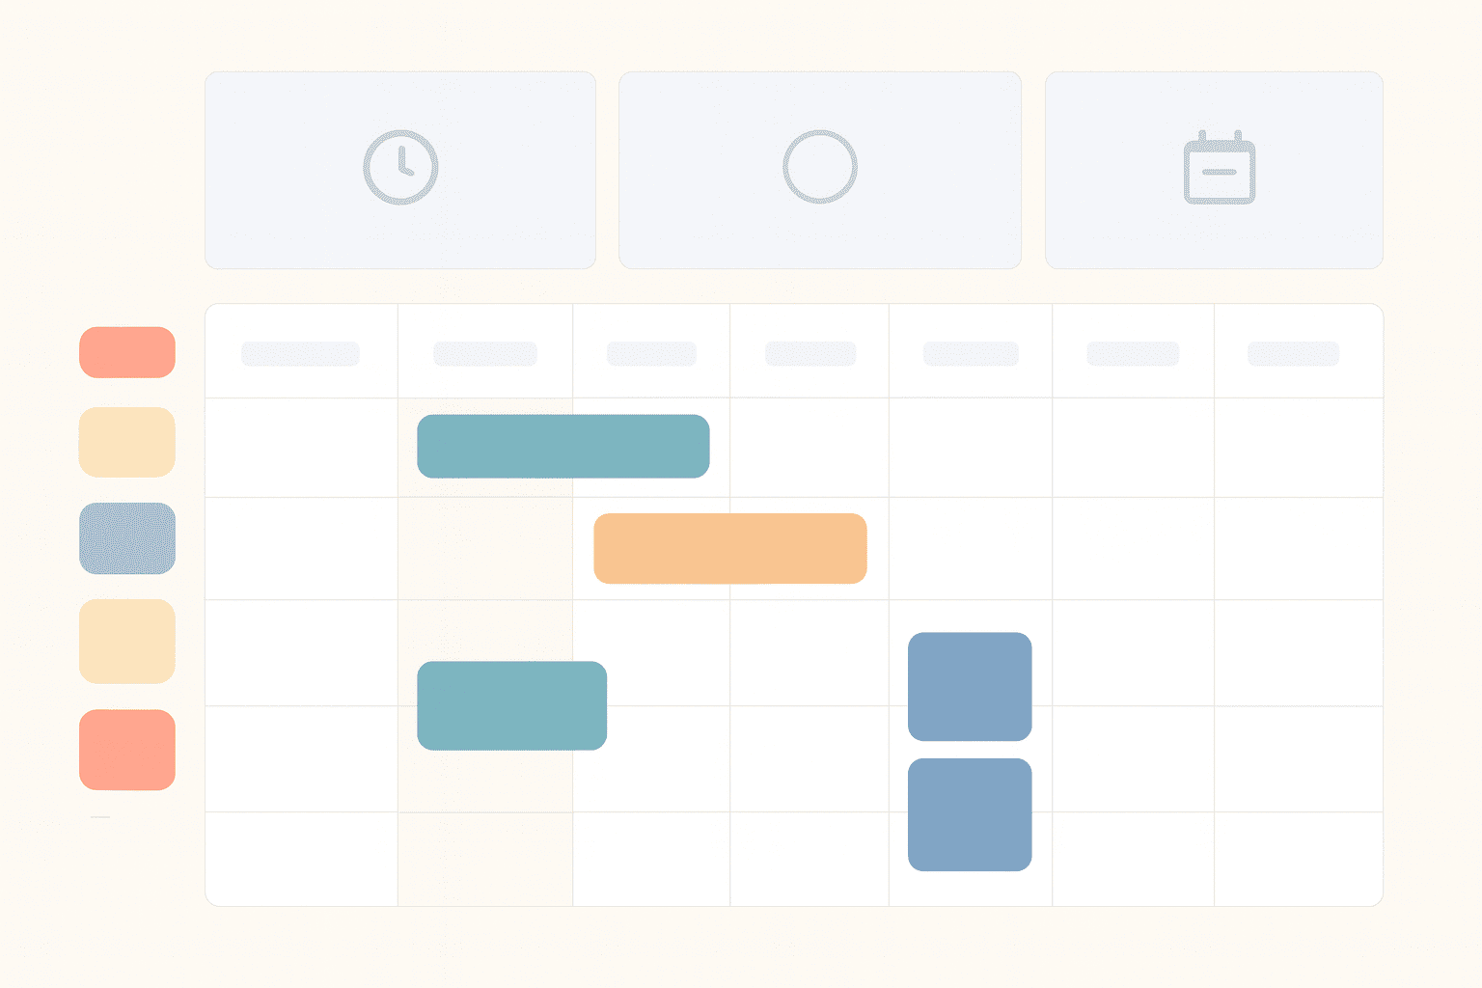
Task: Click the empty circle icon in the middle card
Action: (x=820, y=167)
